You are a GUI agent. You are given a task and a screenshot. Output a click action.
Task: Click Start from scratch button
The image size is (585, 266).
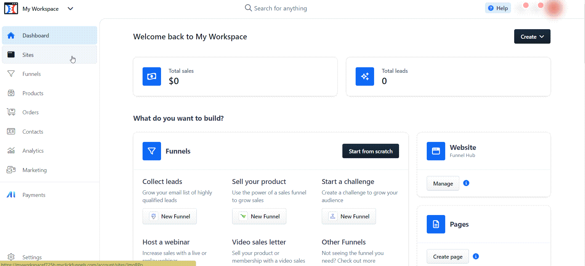tap(371, 151)
